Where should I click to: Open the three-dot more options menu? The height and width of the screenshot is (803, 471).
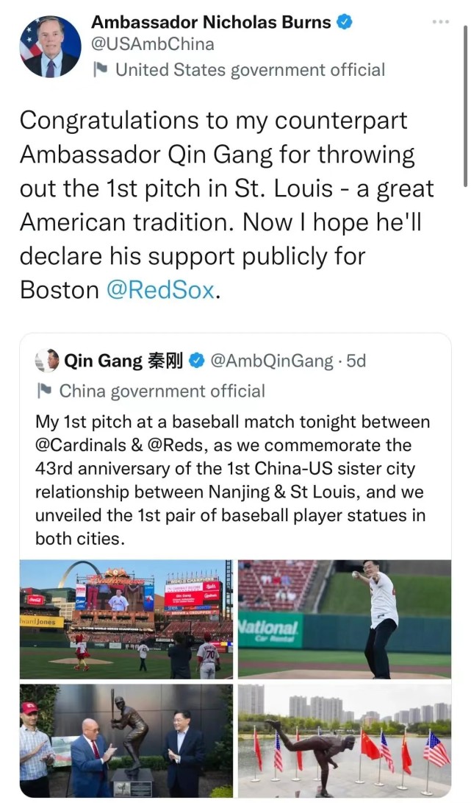click(440, 22)
